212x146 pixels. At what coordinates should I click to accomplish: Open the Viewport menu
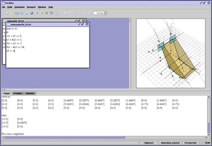(x=31, y=7)
